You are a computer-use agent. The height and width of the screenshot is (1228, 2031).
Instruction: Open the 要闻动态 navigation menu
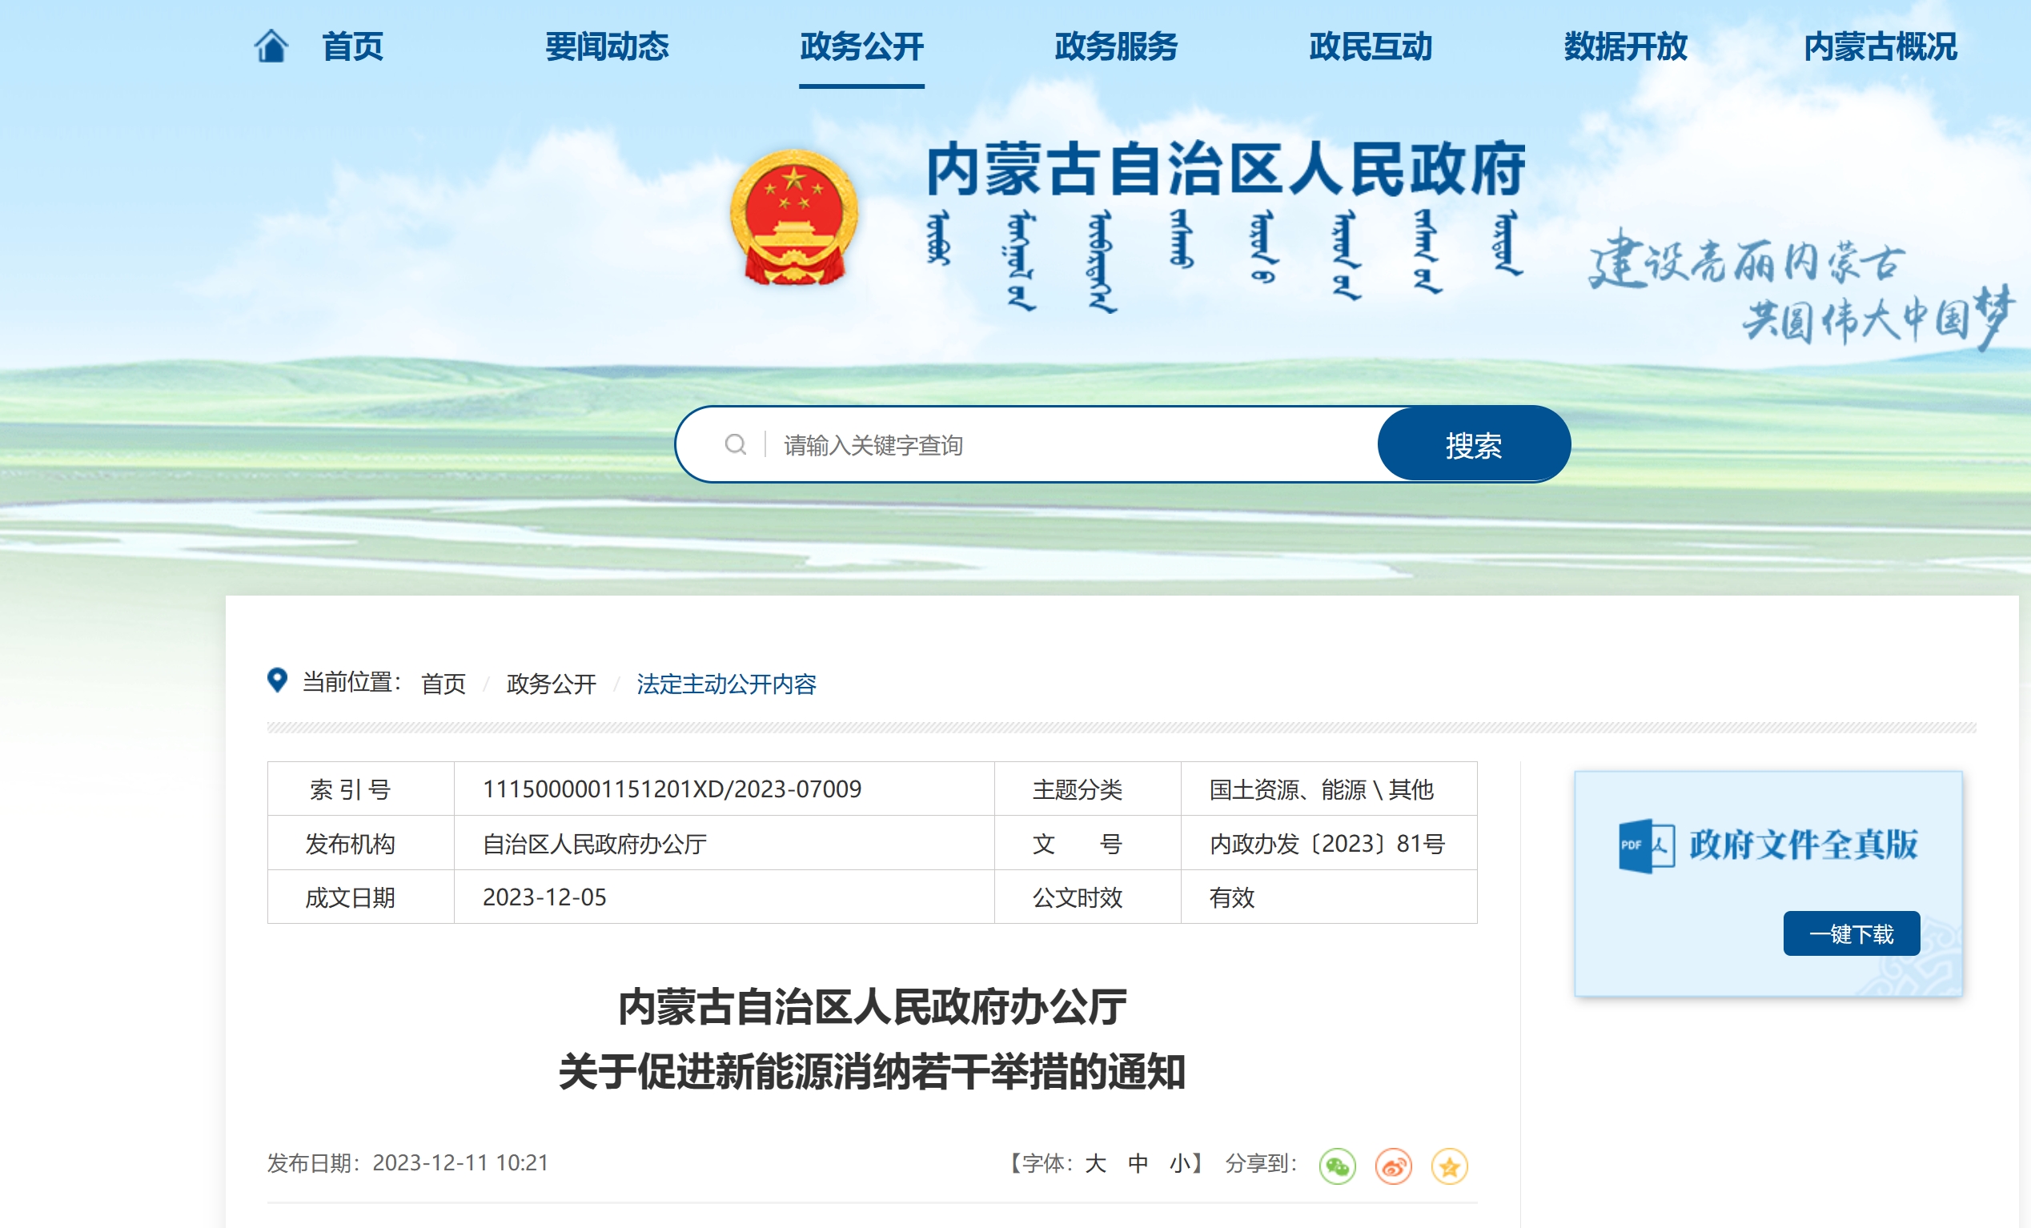[x=607, y=47]
